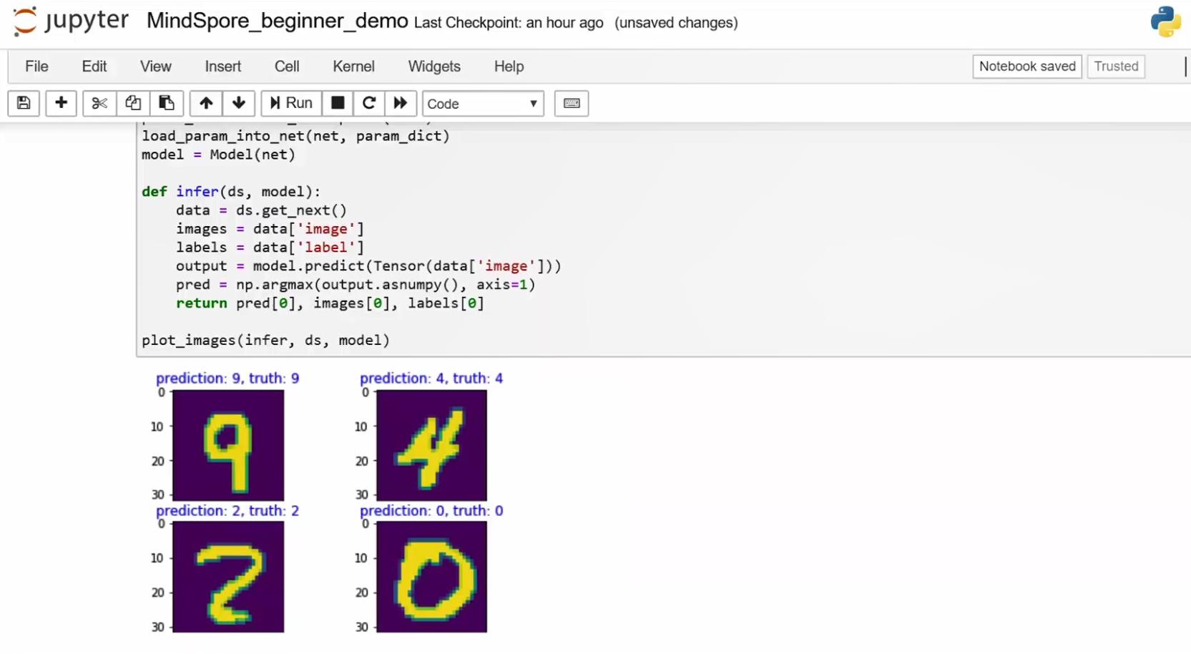Image resolution: width=1191 pixels, height=654 pixels.
Task: Click the 'prediction: 2, truth: 2' title
Action: coord(227,511)
